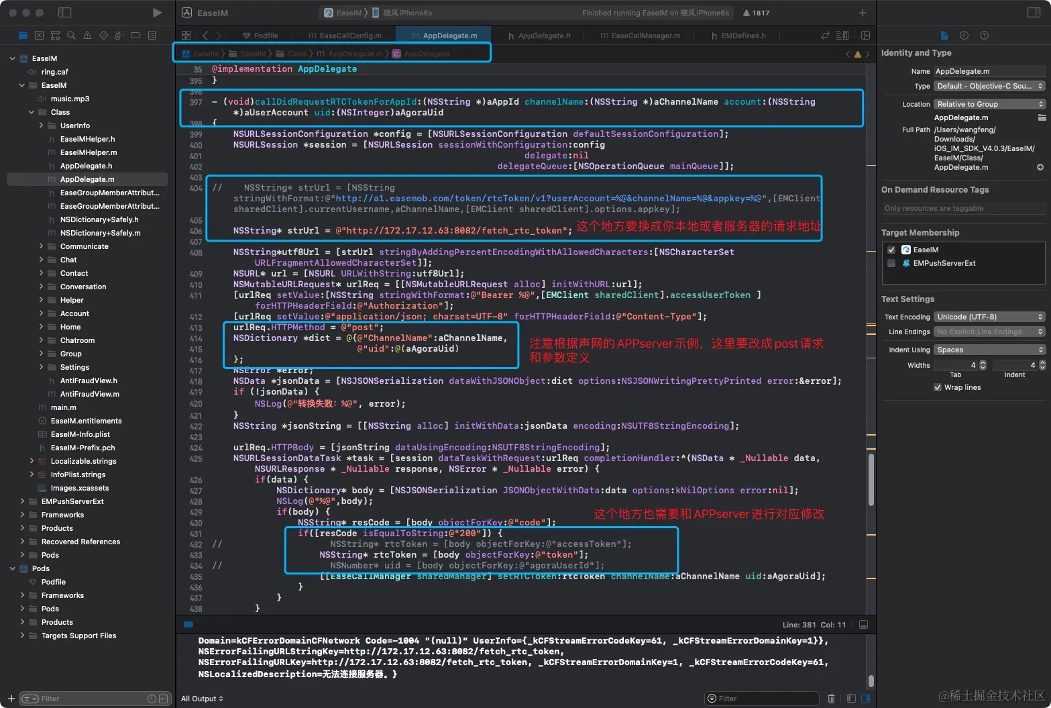Toggle the variables view pane in console
Viewport: 1051px width, 708px height.
coord(851,699)
